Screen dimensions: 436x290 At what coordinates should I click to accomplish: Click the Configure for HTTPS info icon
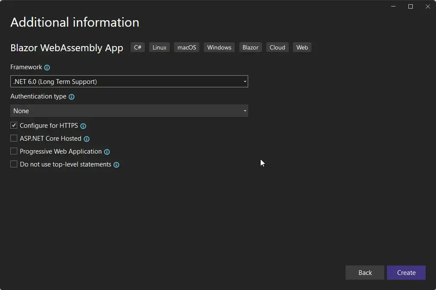click(x=83, y=126)
